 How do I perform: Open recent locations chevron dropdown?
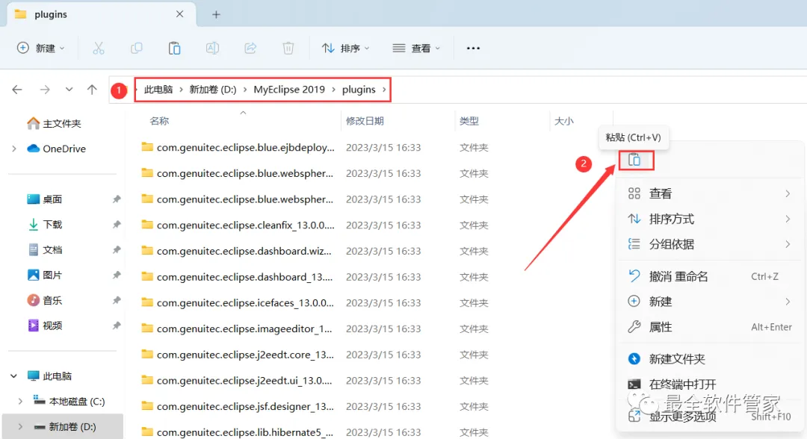tap(69, 90)
